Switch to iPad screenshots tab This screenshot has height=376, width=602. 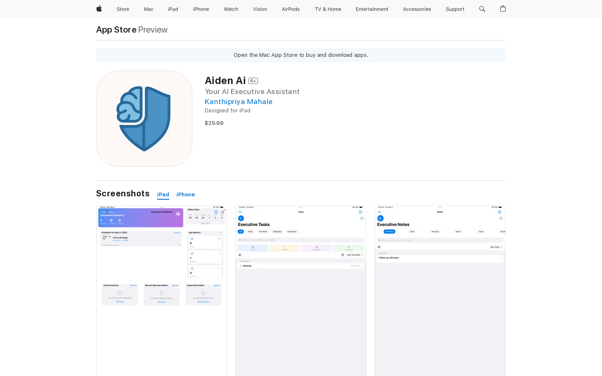[163, 195]
